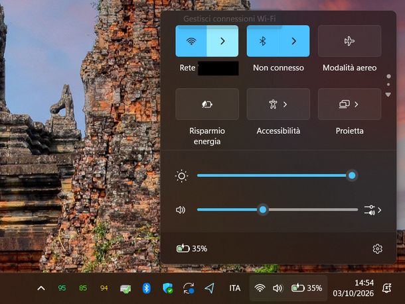
Task: Toggle Bluetooth on or off
Action: click(x=262, y=41)
